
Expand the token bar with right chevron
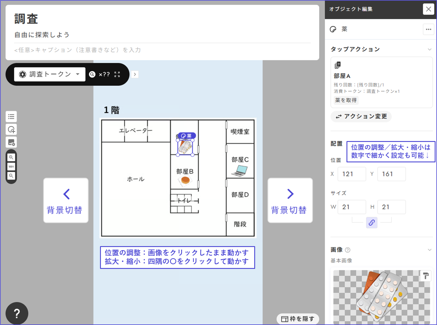(135, 74)
